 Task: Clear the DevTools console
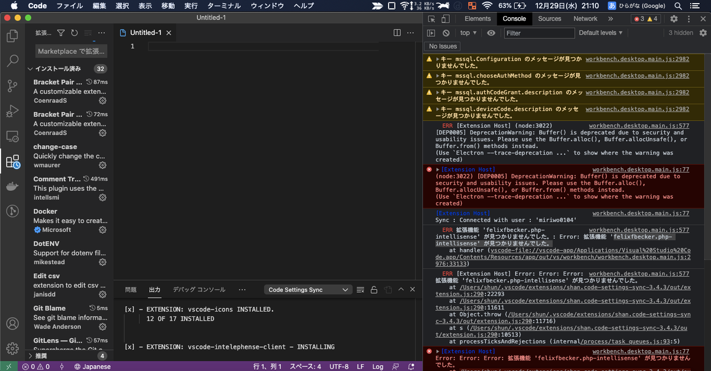[446, 33]
